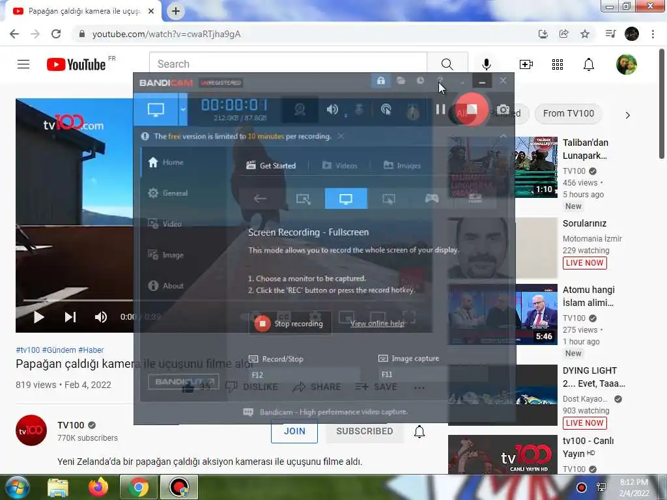Click the Image capture hotkey field F11
Screen dimensions: 667x500
click(433, 374)
